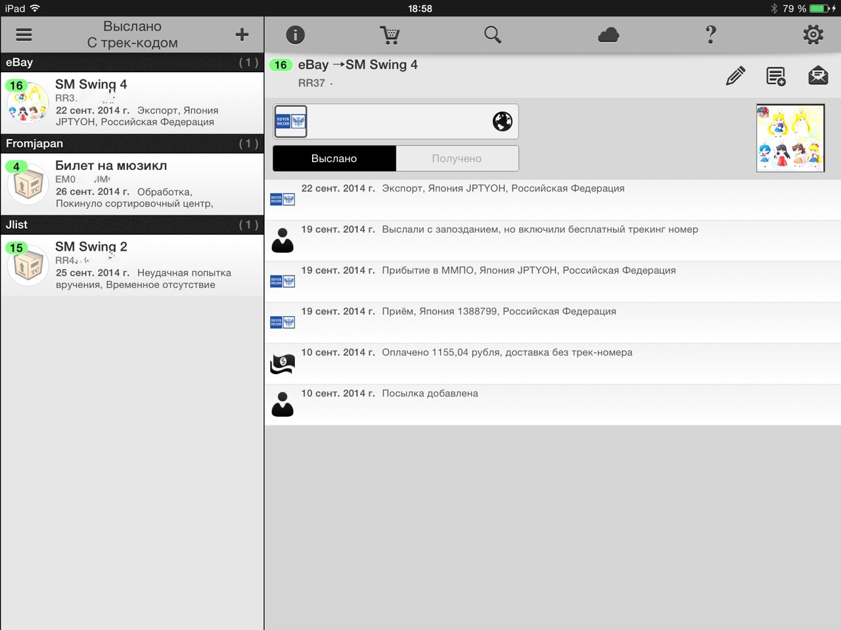Switch status to Выслано
Viewport: 841px width, 630px height.
point(334,158)
